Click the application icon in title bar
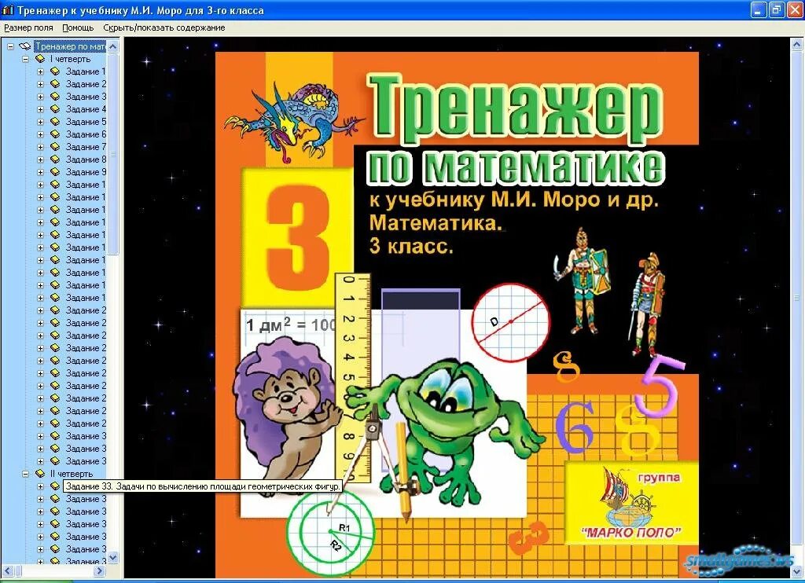This screenshot has width=805, height=583. coord(8,10)
